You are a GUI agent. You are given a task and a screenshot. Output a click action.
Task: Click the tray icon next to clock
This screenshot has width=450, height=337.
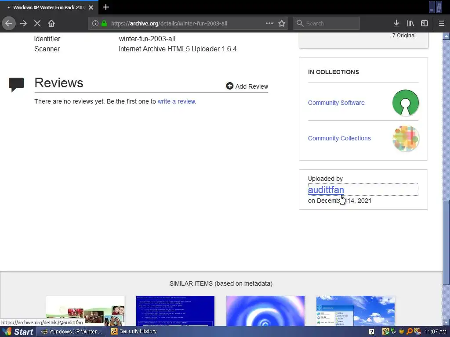click(417, 332)
